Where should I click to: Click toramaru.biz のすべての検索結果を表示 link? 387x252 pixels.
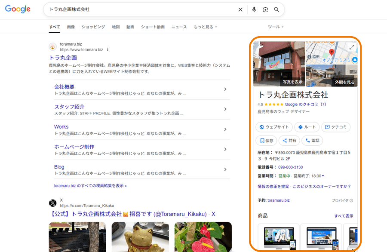click(x=90, y=186)
